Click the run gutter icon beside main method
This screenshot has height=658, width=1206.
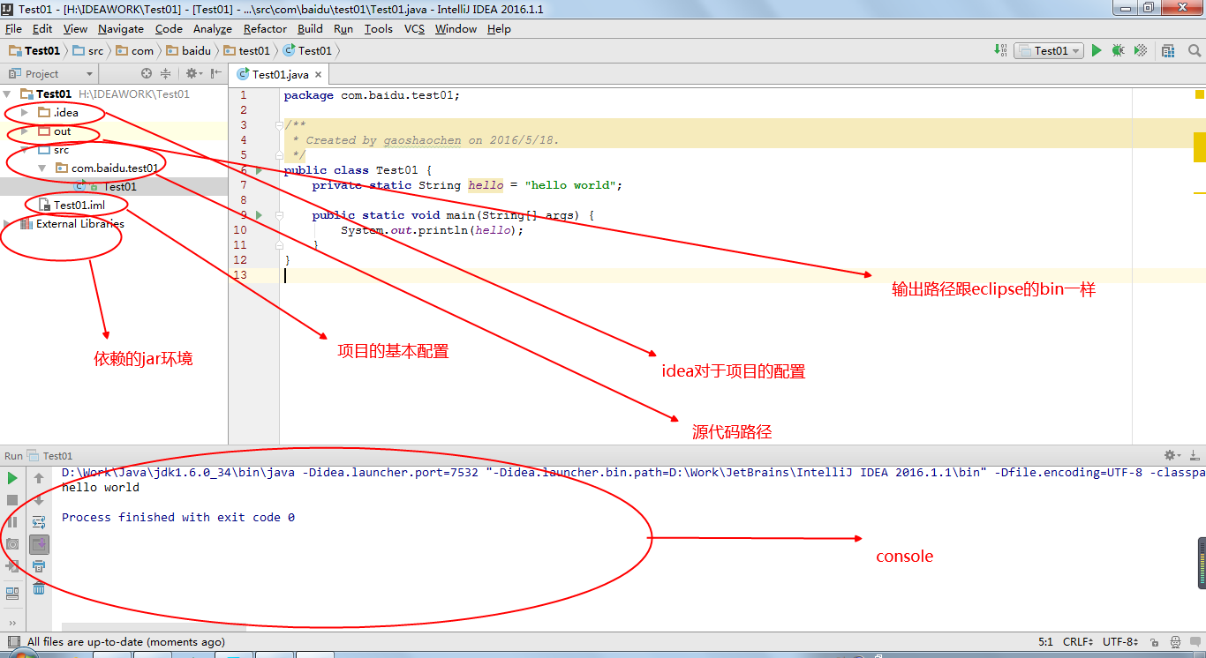click(259, 215)
